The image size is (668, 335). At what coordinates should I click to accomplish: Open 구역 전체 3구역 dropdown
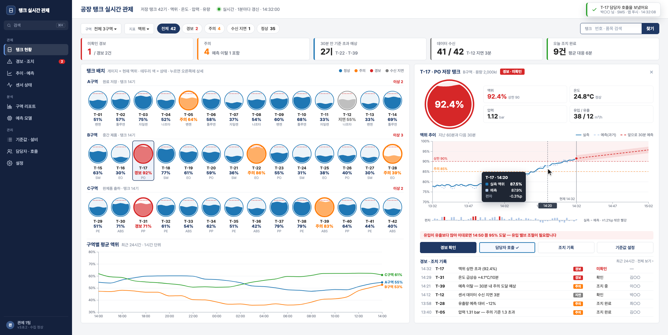point(102,29)
